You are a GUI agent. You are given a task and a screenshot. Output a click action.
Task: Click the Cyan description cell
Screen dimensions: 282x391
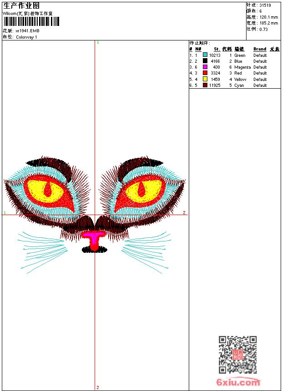click(239, 85)
